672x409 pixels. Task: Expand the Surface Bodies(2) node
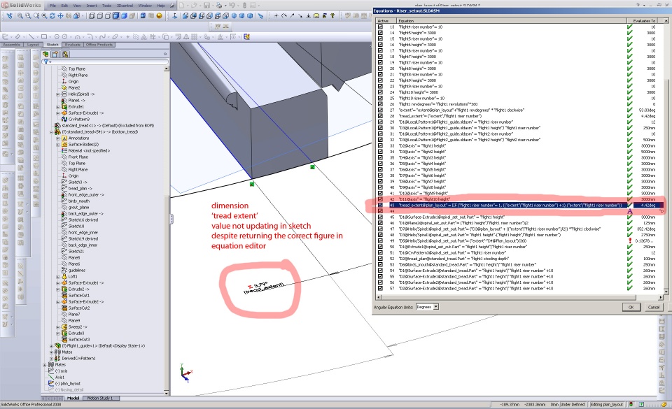pyautogui.click(x=58, y=145)
